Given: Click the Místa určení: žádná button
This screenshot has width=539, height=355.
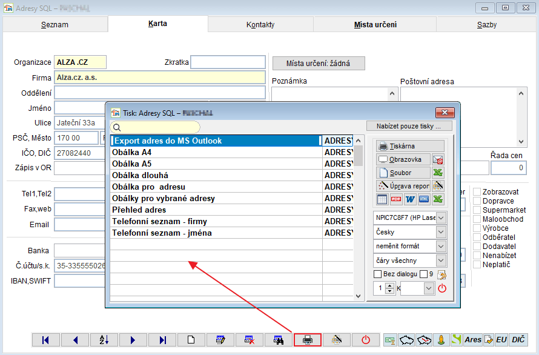Looking at the screenshot, I should click(319, 63).
